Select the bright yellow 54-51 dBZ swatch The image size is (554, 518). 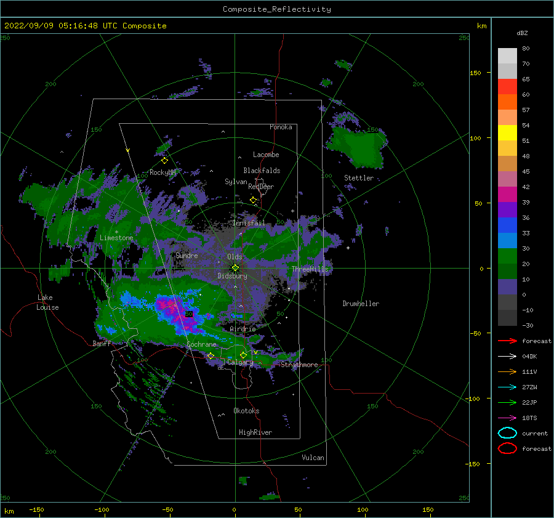pyautogui.click(x=507, y=132)
